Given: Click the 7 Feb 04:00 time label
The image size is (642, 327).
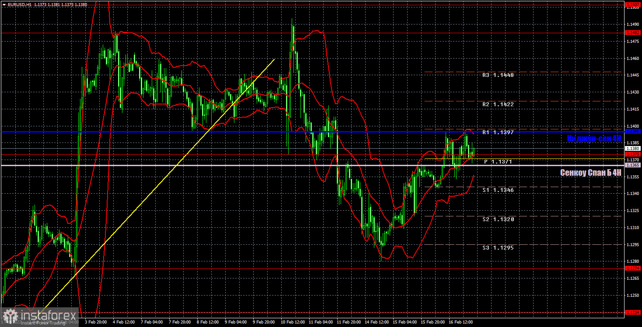Looking at the screenshot, I should tap(151, 322).
